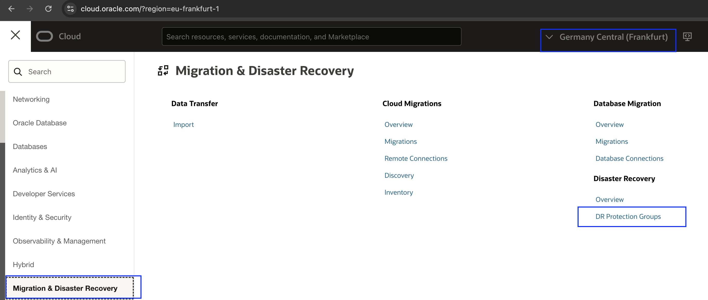Select Networking in the navigation menu
This screenshot has height=300, width=708.
pos(31,99)
